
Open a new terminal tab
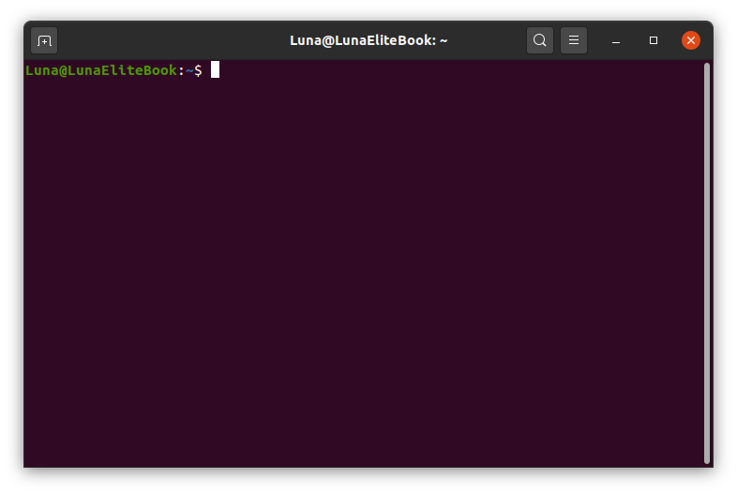tap(44, 41)
